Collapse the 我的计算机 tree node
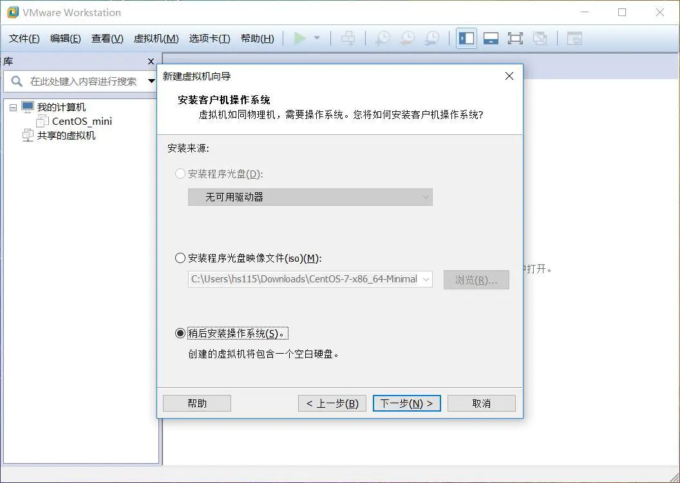Viewport: 680px width, 483px height. 13,107
